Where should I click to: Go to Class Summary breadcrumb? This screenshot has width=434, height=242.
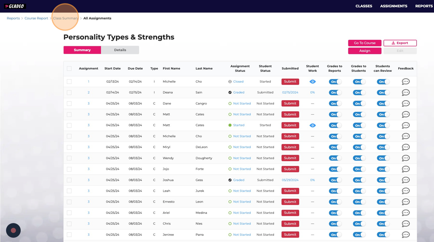pyautogui.click(x=66, y=18)
